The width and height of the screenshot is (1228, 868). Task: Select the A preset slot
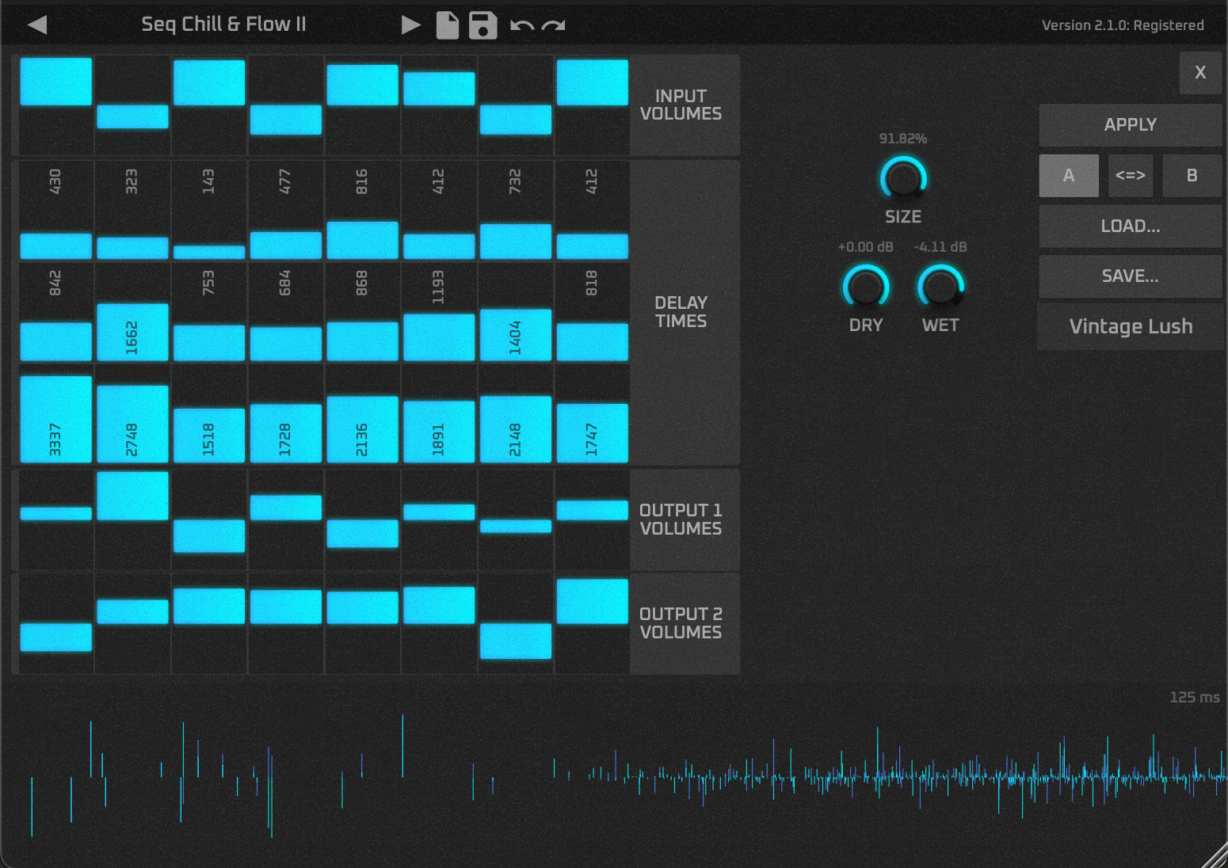coord(1069,176)
